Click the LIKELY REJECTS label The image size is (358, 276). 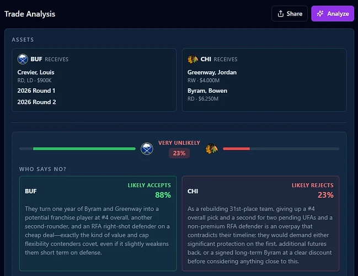pos(313,185)
